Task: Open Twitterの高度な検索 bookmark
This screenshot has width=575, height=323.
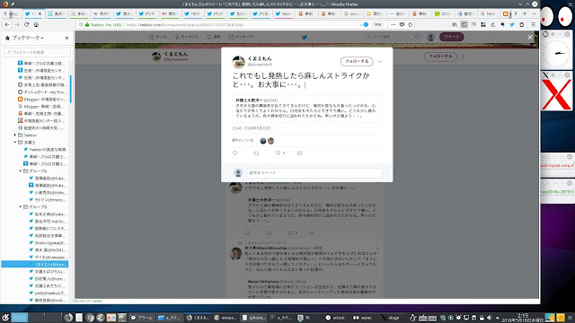Action: click(x=45, y=150)
